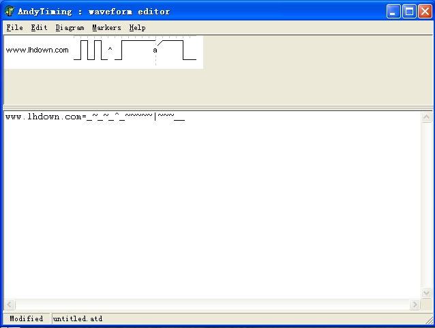
Task: Click the splitter bar between diagram and editor
Action: pos(217,107)
